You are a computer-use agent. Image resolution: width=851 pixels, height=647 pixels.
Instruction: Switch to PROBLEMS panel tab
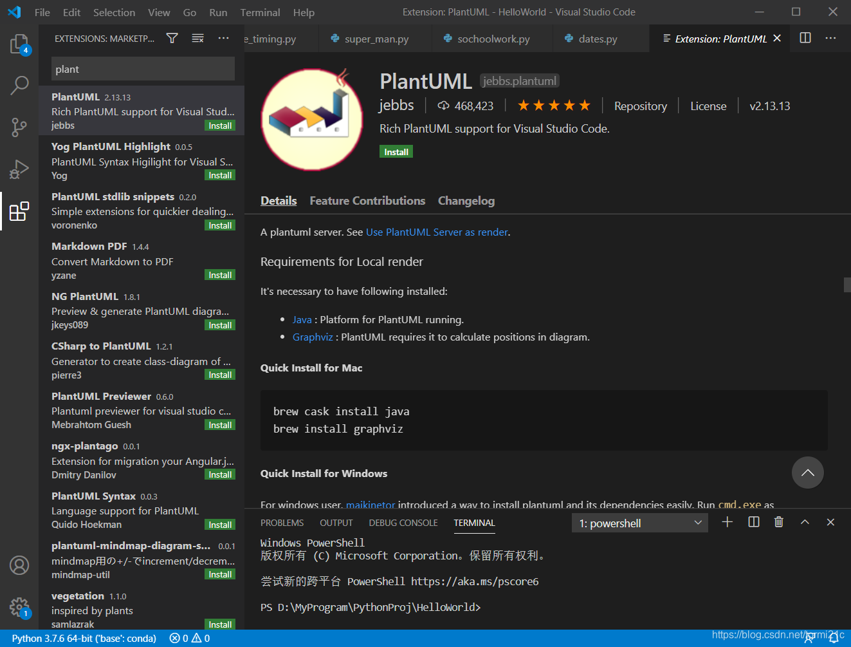pyautogui.click(x=282, y=523)
